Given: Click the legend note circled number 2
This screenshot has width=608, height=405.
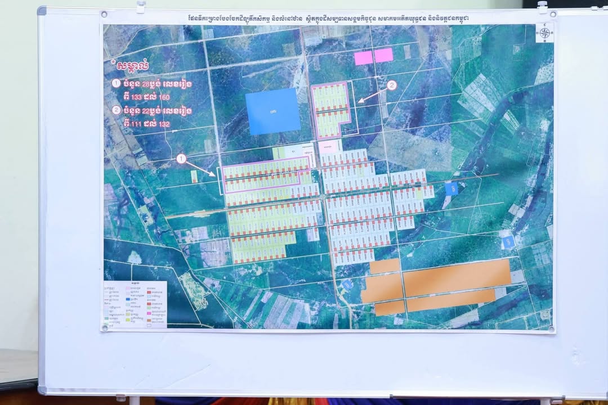Looking at the screenshot, I should (x=116, y=111).
